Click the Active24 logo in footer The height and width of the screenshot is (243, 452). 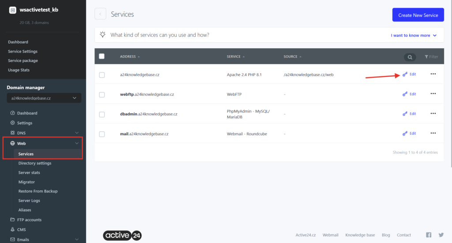(x=122, y=235)
